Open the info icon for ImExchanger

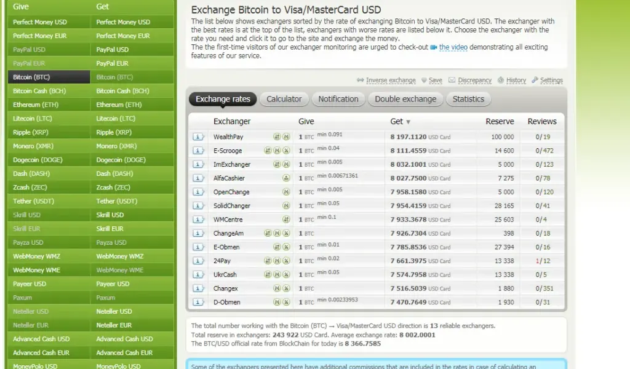(x=197, y=164)
